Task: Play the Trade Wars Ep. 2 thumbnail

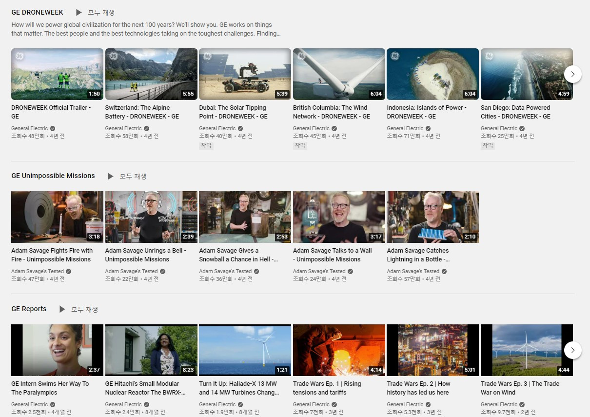Action: (x=433, y=350)
